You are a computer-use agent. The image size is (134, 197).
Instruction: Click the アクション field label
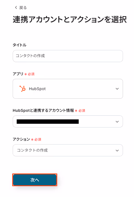coord(21,139)
